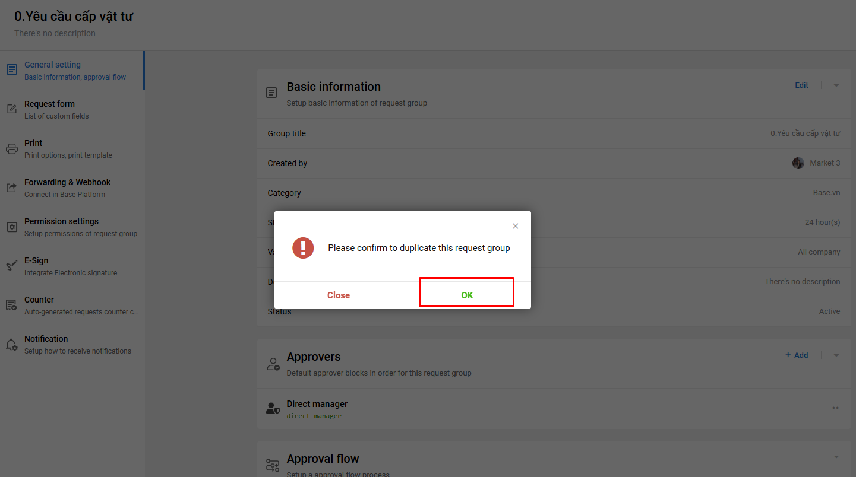Click the All company value

coord(819,252)
